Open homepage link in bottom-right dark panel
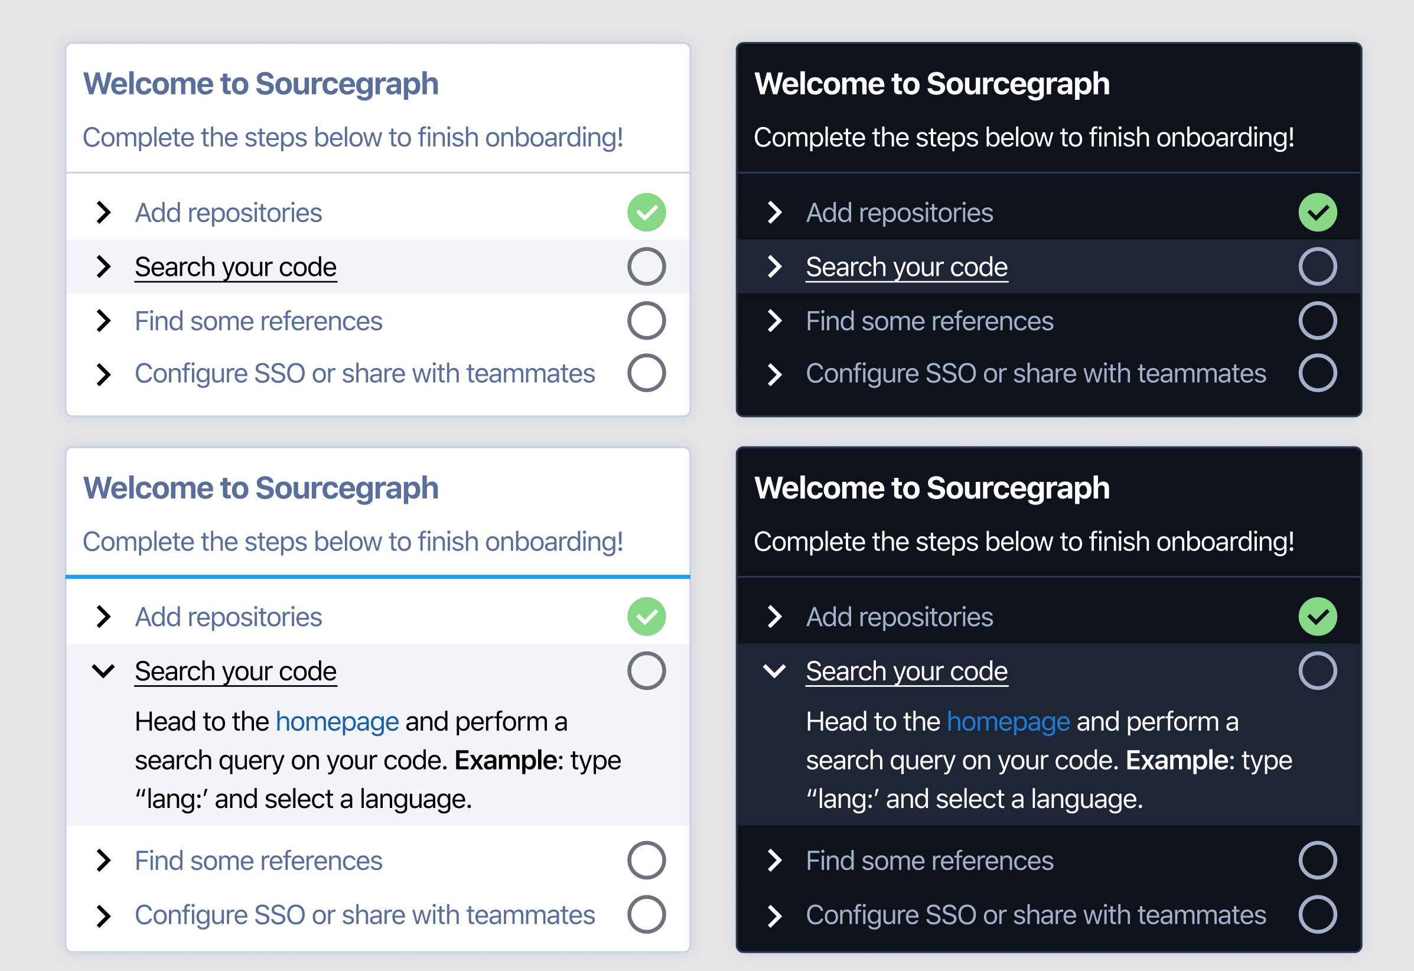Image resolution: width=1414 pixels, height=971 pixels. (1008, 722)
